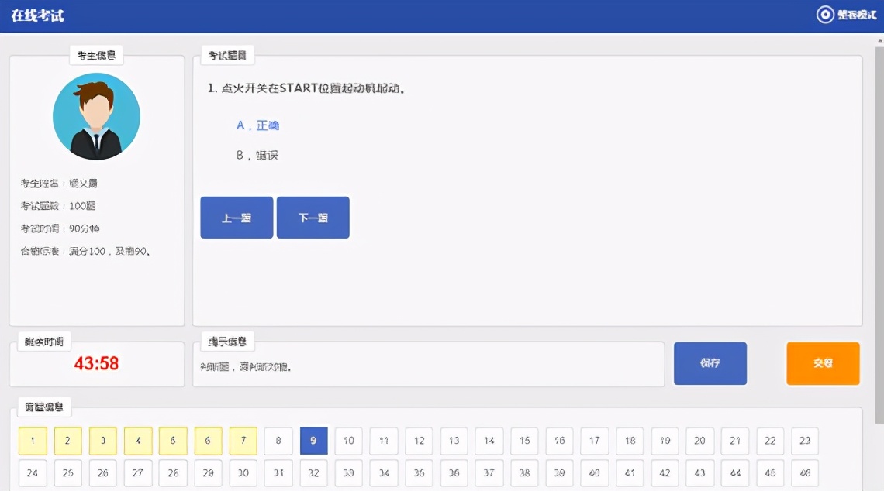Viewport: 884px width, 491px height.
Task: Select answer A 正确 for question 1
Action: tap(260, 125)
